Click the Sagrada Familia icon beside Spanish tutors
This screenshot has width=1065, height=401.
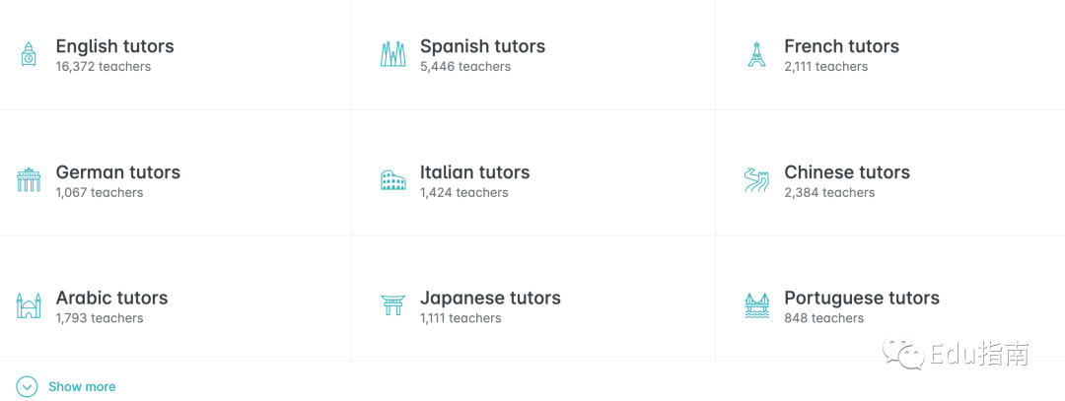[392, 54]
